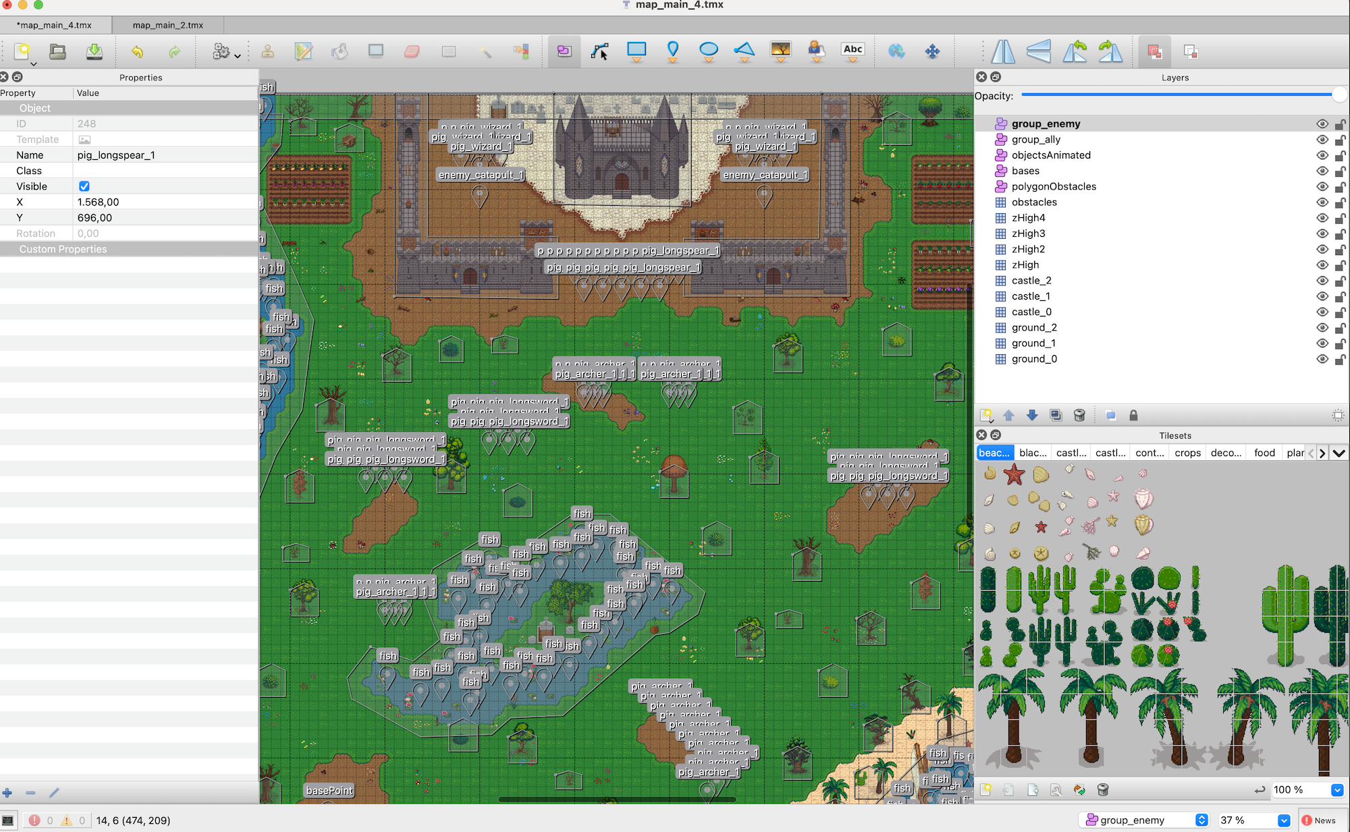Click the Flip Vertically icon

click(x=1039, y=51)
